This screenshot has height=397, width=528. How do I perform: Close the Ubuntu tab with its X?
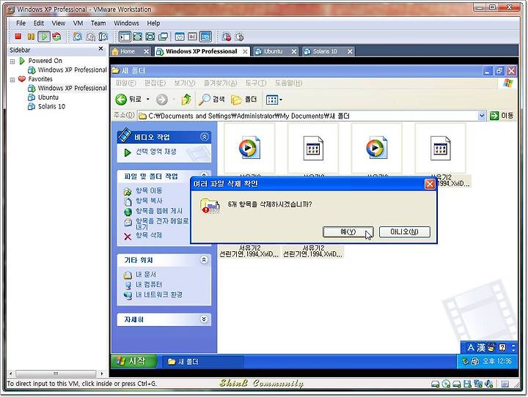[294, 51]
